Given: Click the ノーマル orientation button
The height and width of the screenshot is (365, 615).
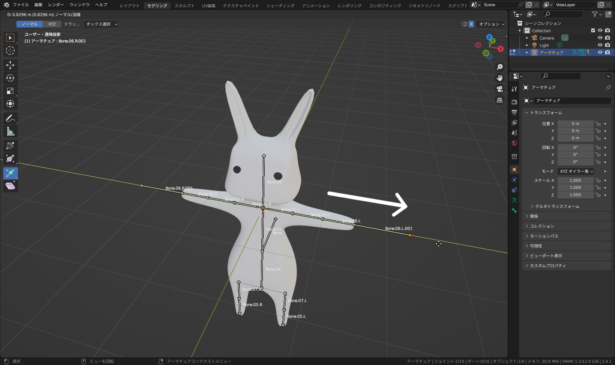Looking at the screenshot, I should pyautogui.click(x=30, y=24).
